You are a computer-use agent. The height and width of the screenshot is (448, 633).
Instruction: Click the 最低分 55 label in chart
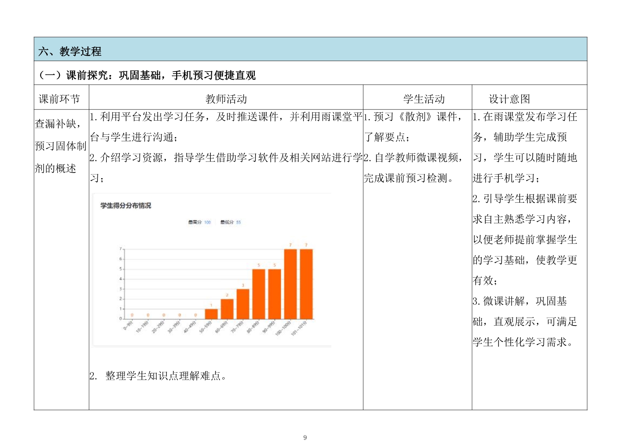pos(230,222)
